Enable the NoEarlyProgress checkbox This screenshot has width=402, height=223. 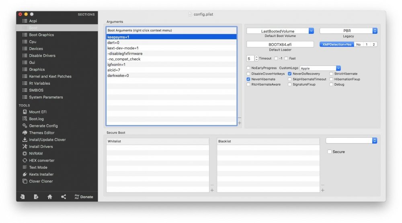coord(248,68)
